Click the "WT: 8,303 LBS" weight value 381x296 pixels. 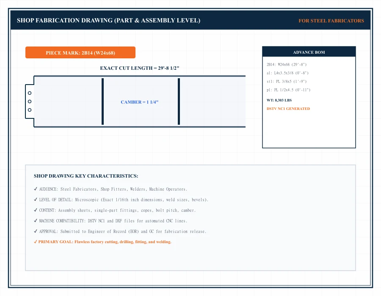pyautogui.click(x=279, y=100)
